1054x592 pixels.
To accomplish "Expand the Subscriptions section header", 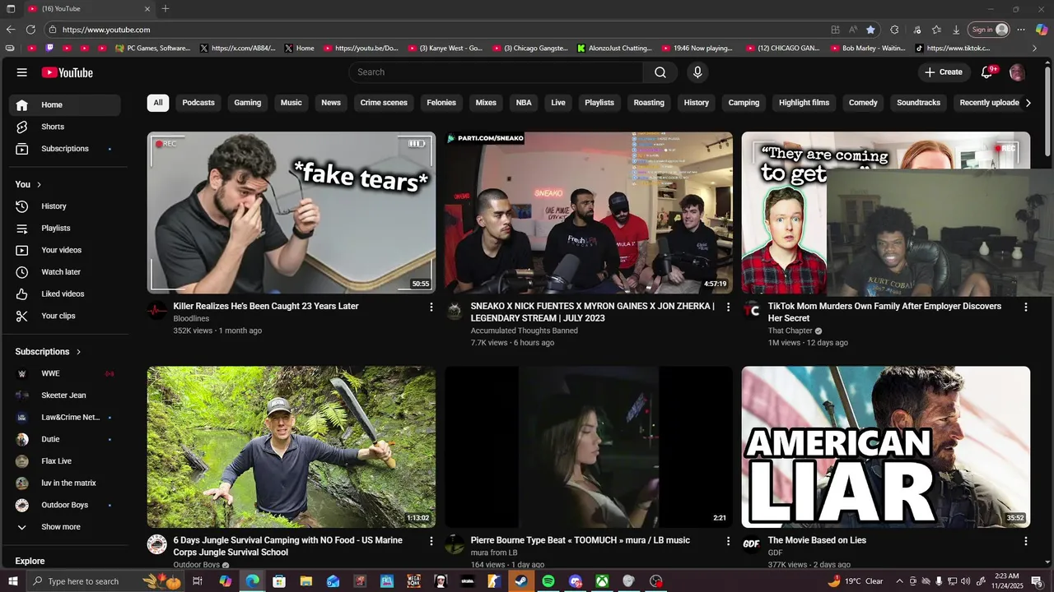I will [48, 352].
